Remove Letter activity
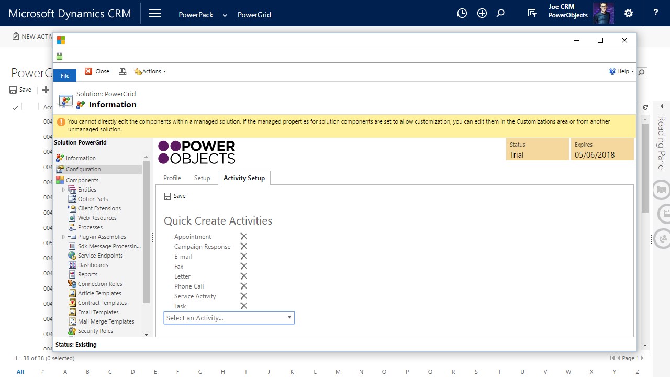 coord(243,276)
